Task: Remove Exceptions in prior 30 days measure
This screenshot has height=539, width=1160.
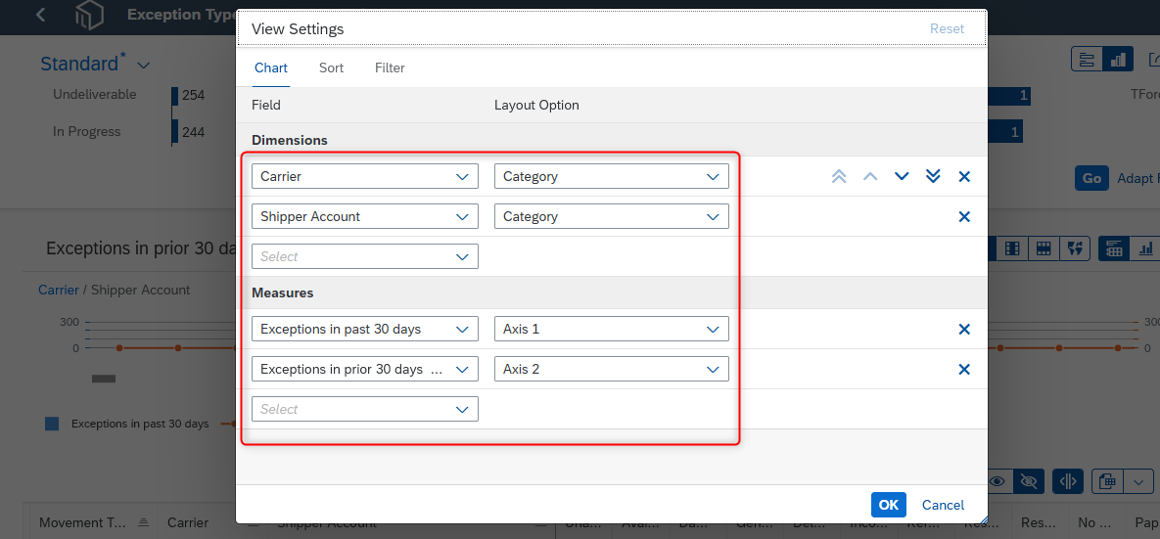Action: [x=964, y=369]
